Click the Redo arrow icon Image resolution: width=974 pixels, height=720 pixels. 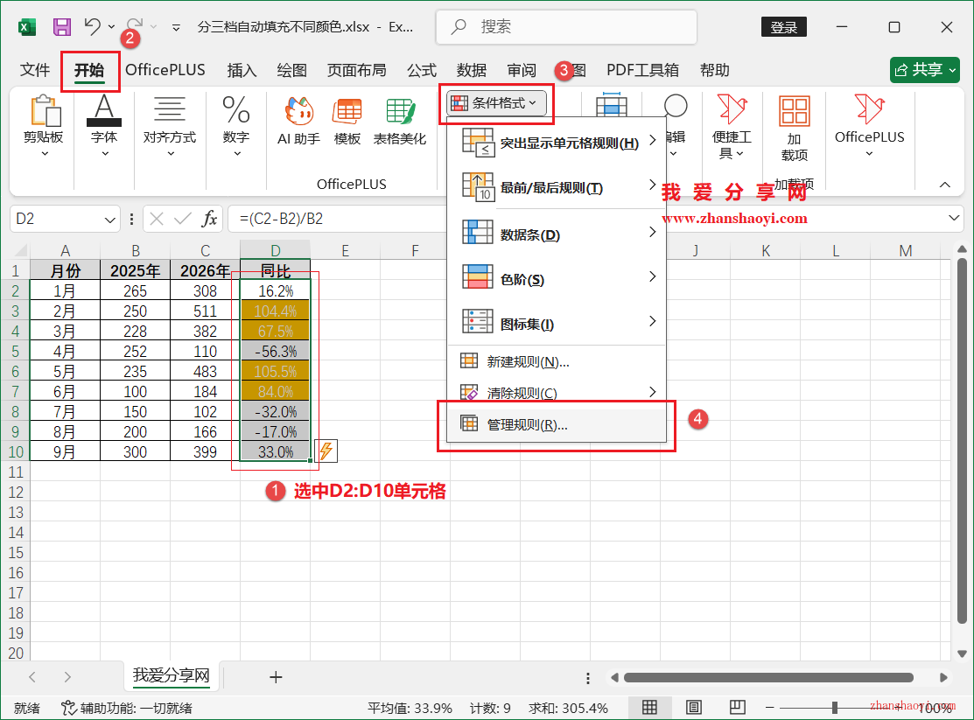pyautogui.click(x=135, y=24)
